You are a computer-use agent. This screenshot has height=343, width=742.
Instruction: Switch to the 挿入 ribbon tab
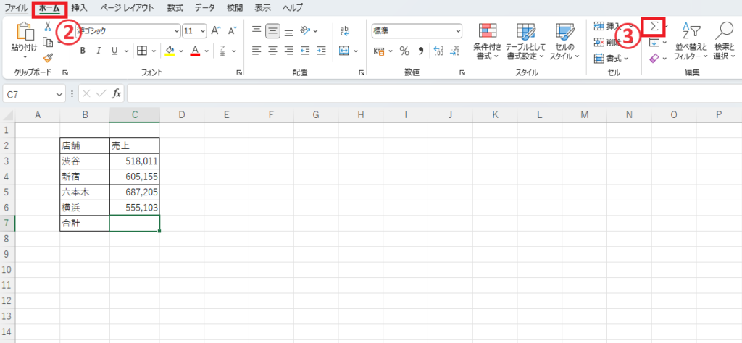[x=79, y=7]
